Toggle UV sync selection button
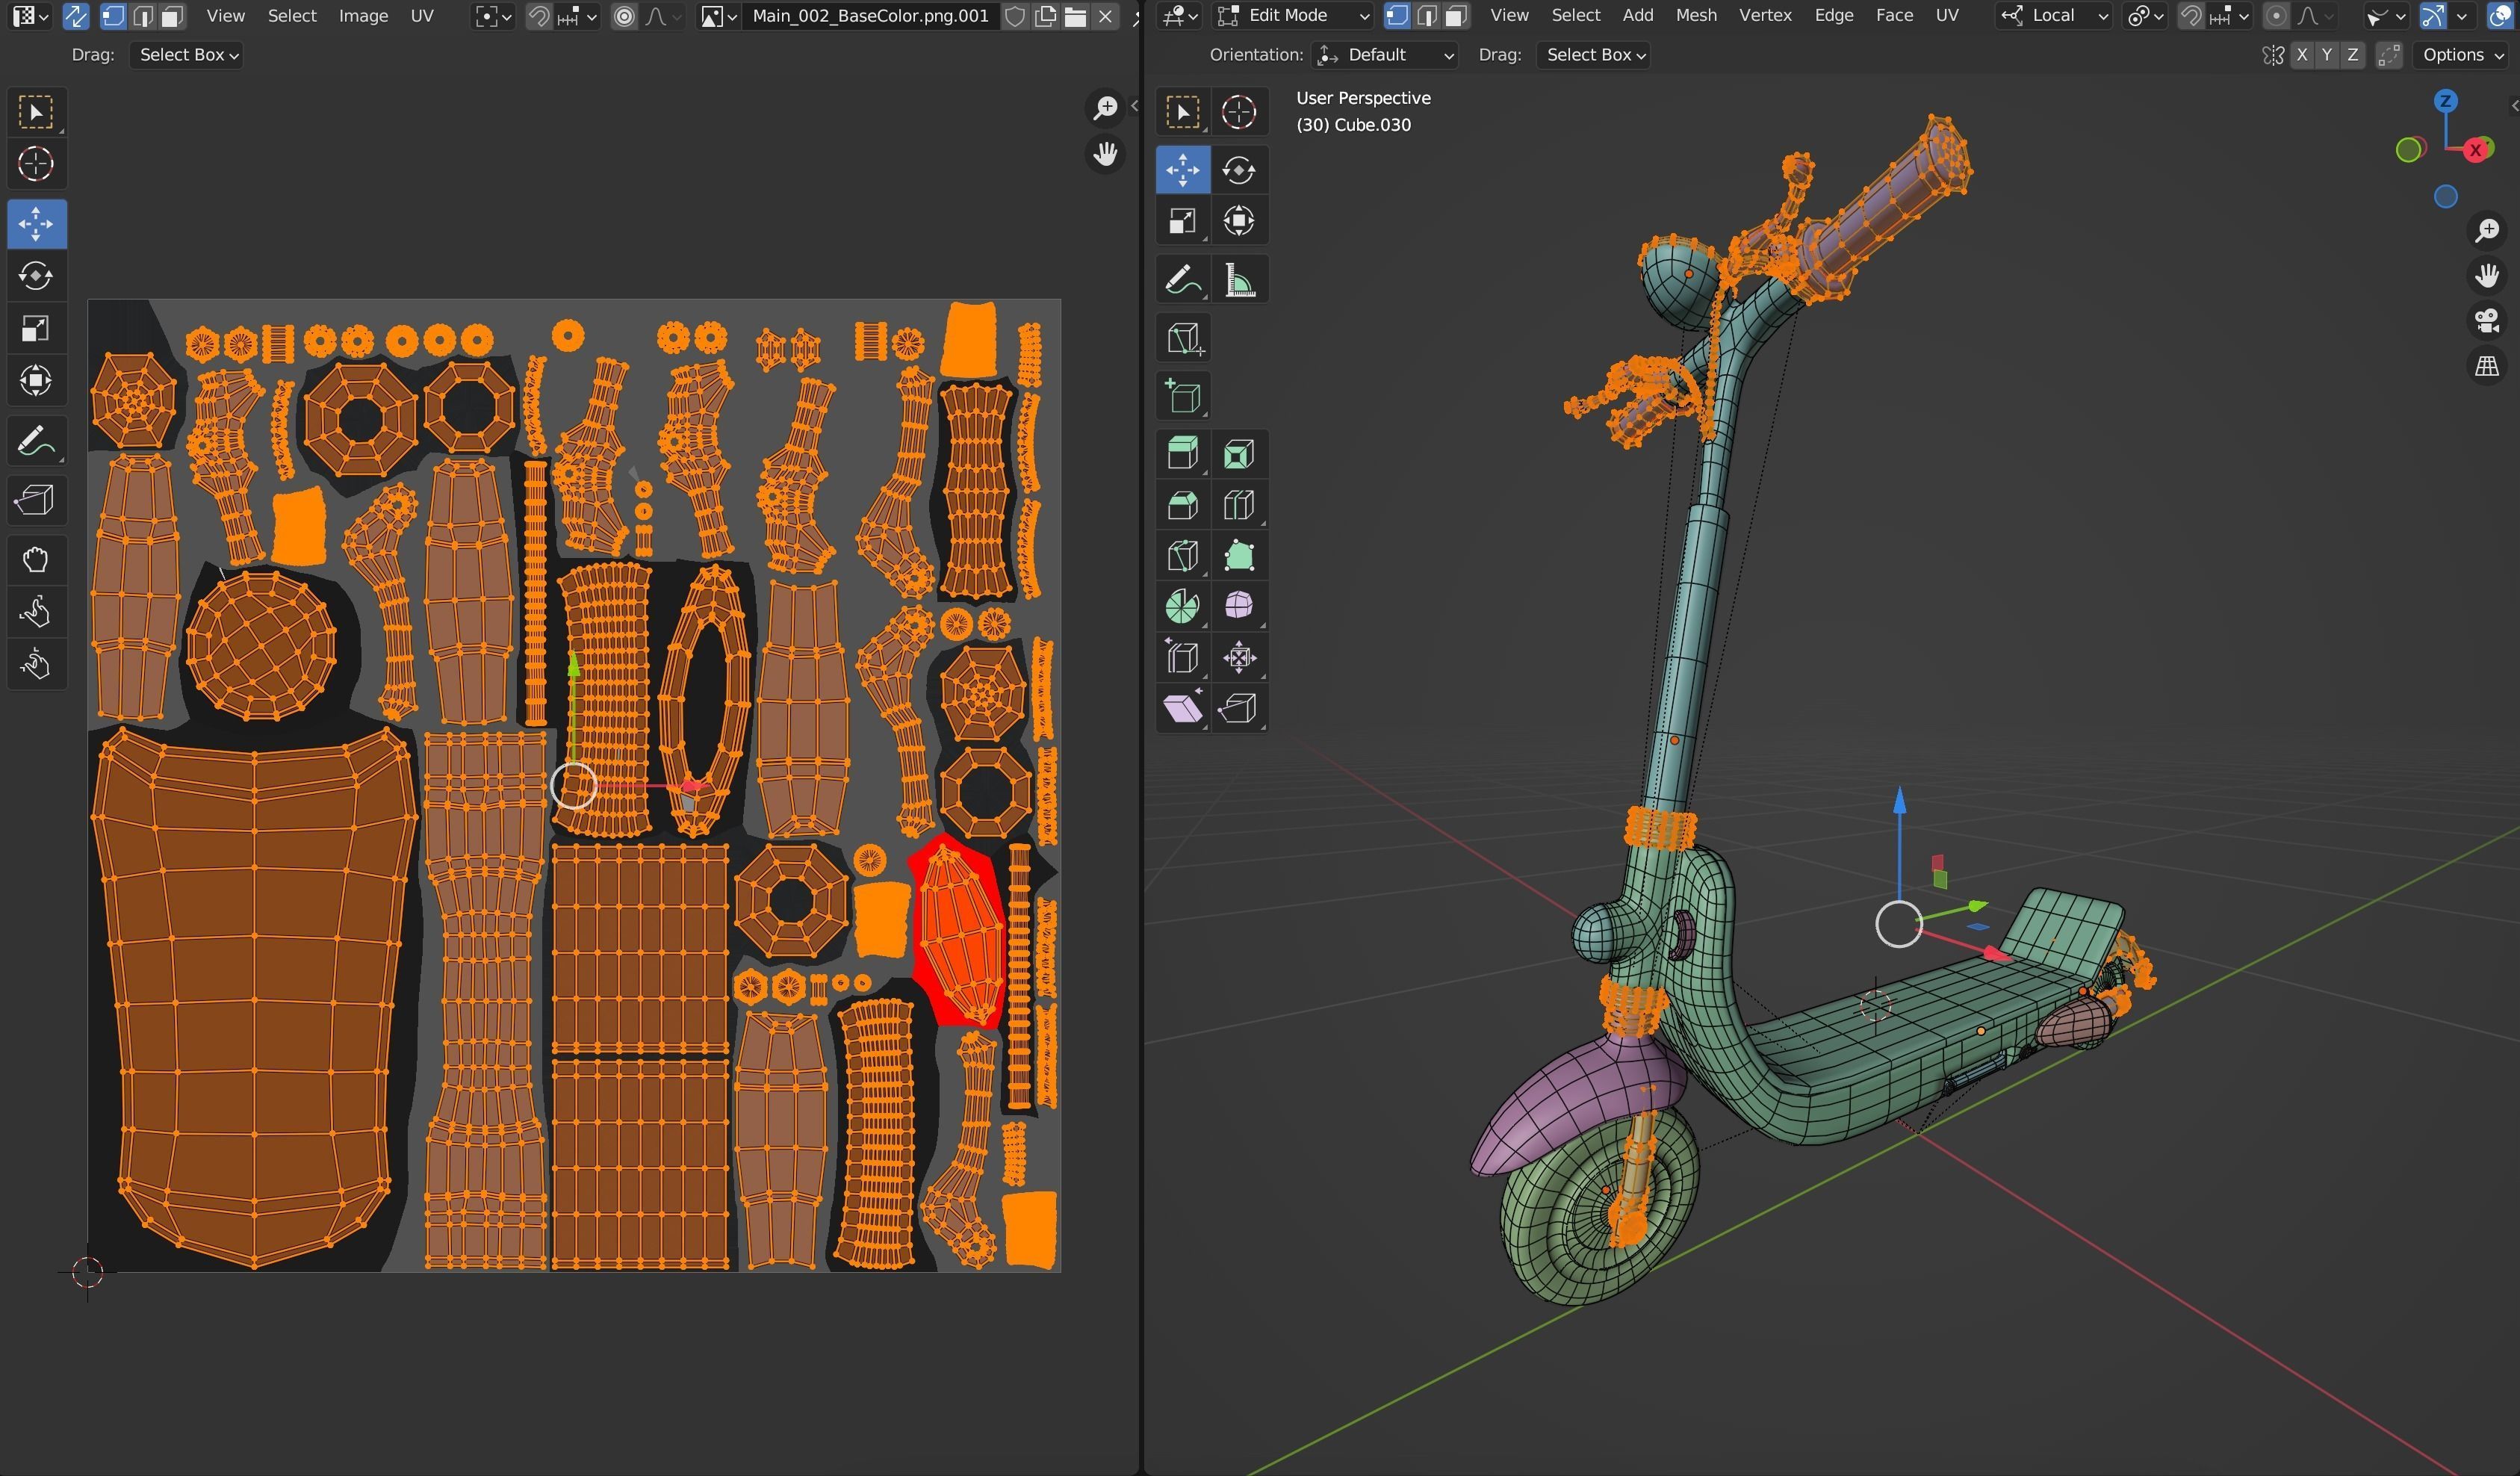Viewport: 2520px width, 1476px height. click(x=75, y=16)
